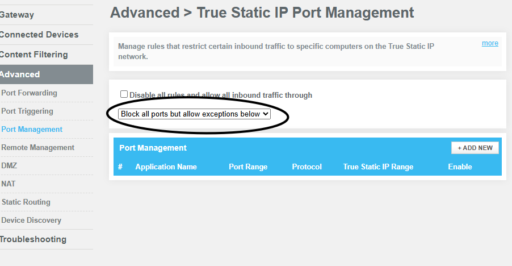Expand the Troubleshooting menu section

tap(33, 239)
